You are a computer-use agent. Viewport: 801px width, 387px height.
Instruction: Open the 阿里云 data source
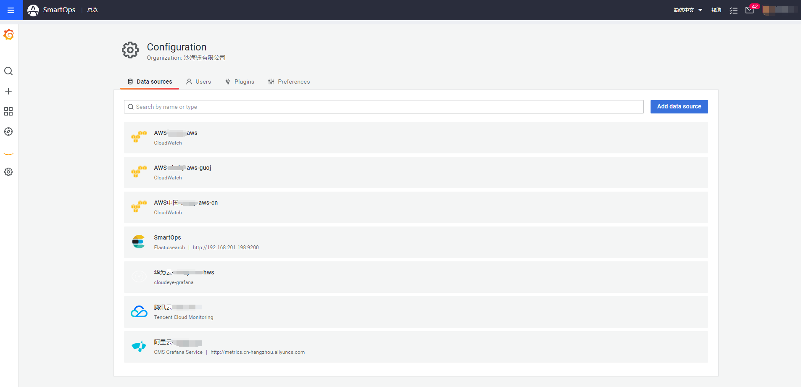pyautogui.click(x=416, y=347)
